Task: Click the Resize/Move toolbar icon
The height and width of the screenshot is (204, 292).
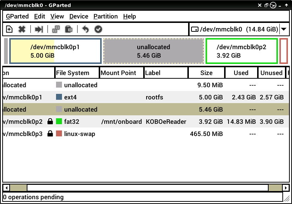Action: tap(39, 29)
